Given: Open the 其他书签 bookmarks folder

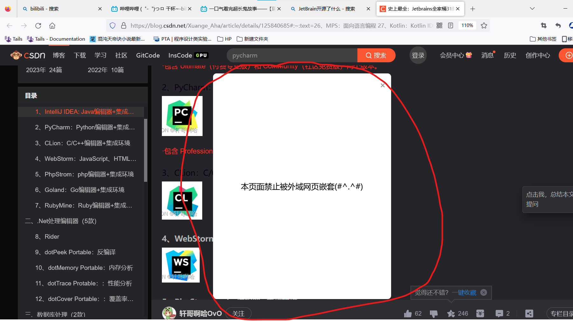Looking at the screenshot, I should 543,39.
